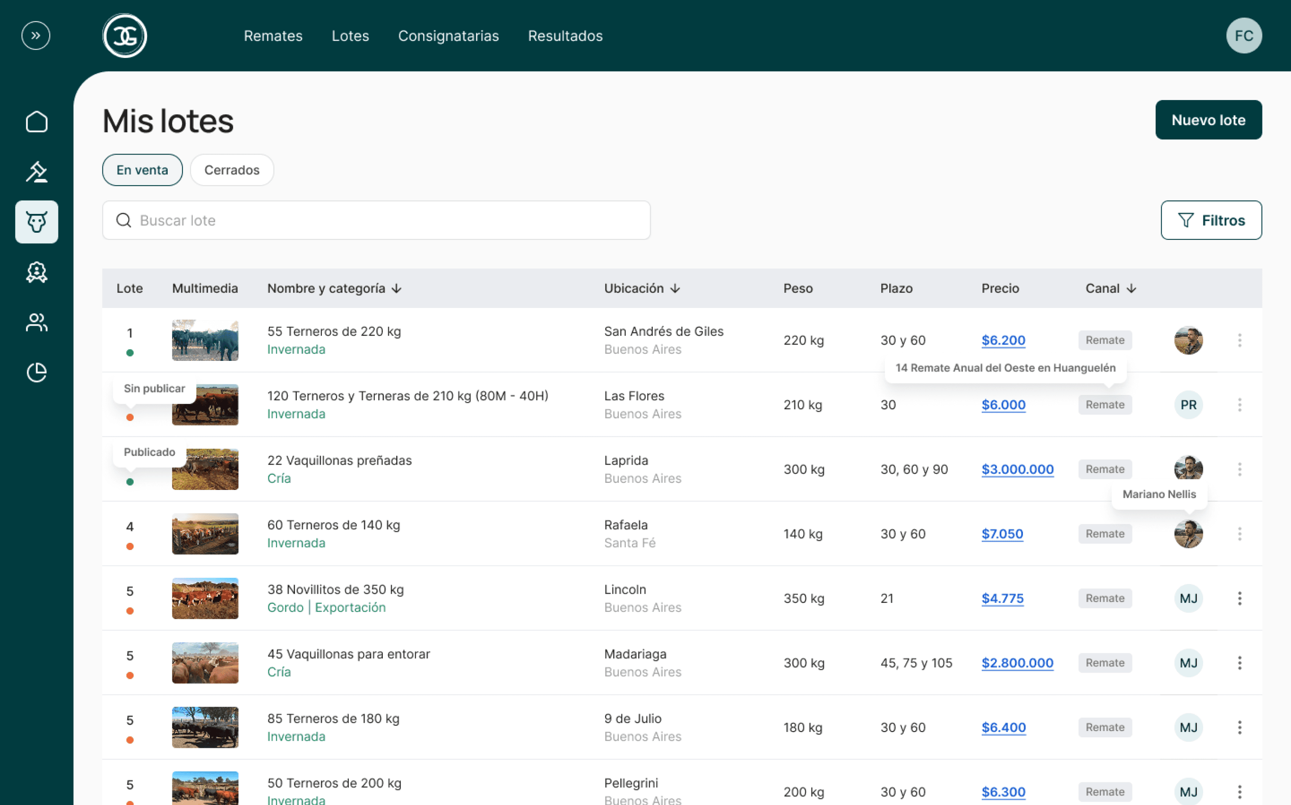Open the users sidebar icon
This screenshot has height=805, width=1291.
click(37, 323)
